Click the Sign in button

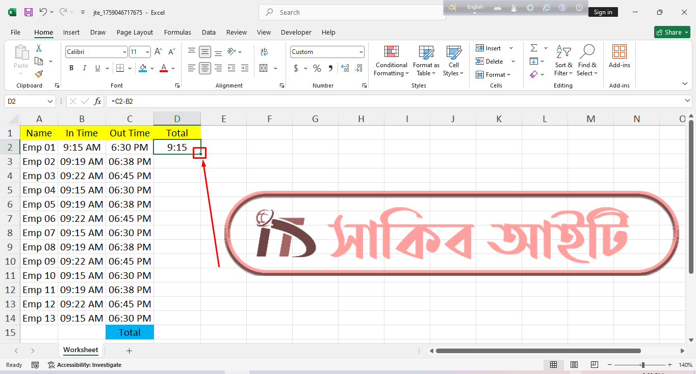pos(603,12)
